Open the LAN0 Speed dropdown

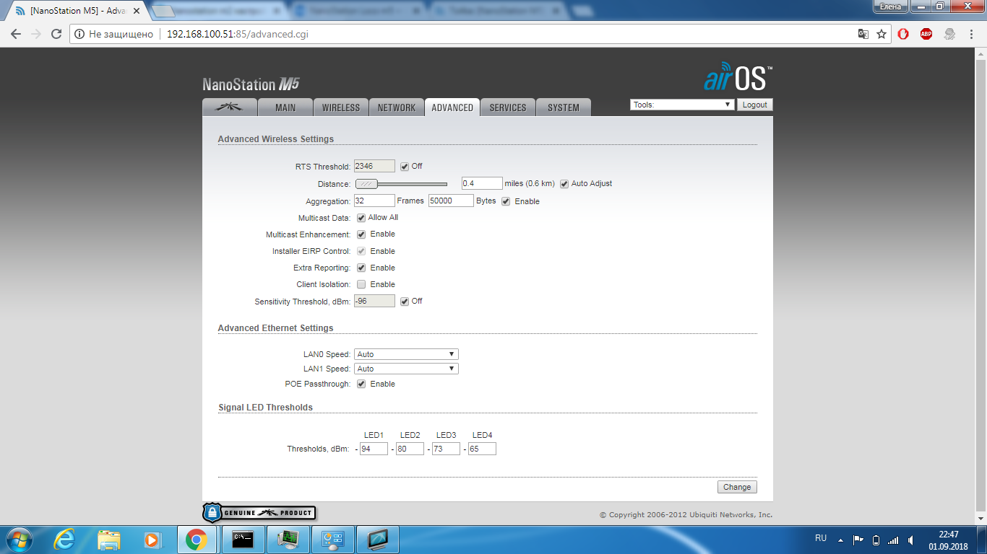click(x=406, y=354)
